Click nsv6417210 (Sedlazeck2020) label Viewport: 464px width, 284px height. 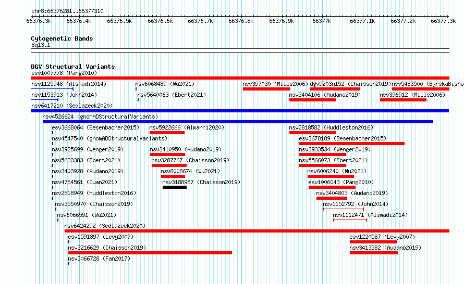click(72, 106)
